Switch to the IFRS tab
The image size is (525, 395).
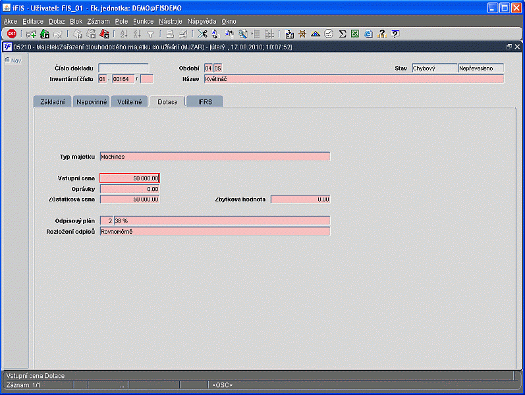[x=205, y=102]
